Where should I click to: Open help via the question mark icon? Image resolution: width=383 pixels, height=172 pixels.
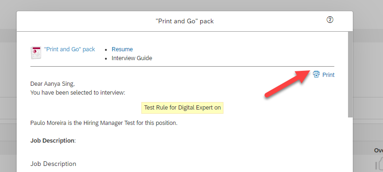pyautogui.click(x=330, y=20)
